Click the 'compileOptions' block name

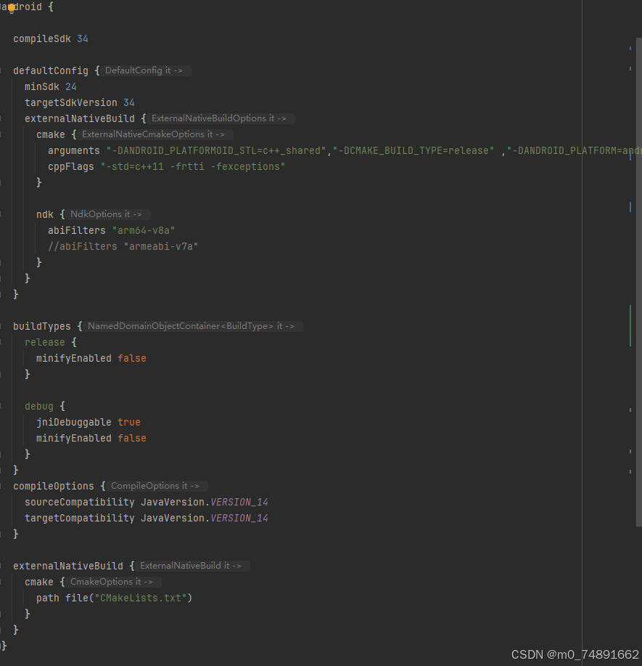tap(54, 487)
